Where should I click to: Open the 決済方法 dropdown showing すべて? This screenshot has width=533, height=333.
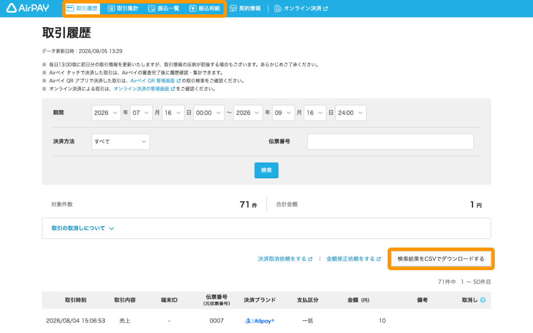[121, 142]
